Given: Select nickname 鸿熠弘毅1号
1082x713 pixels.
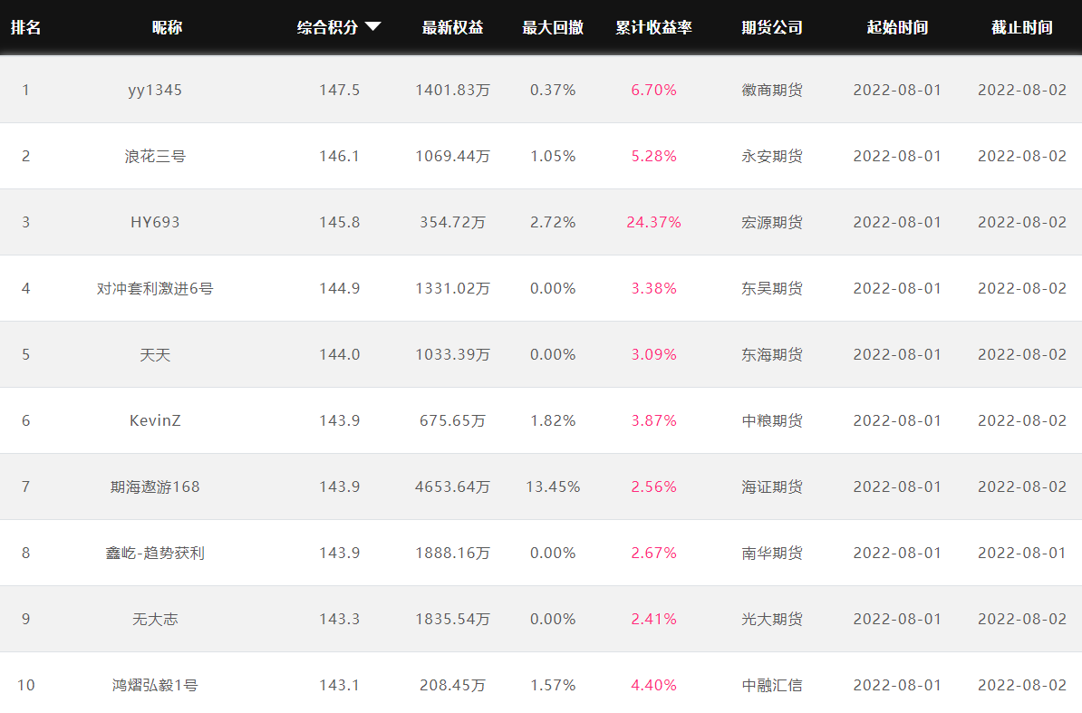Looking at the screenshot, I should pos(155,686).
